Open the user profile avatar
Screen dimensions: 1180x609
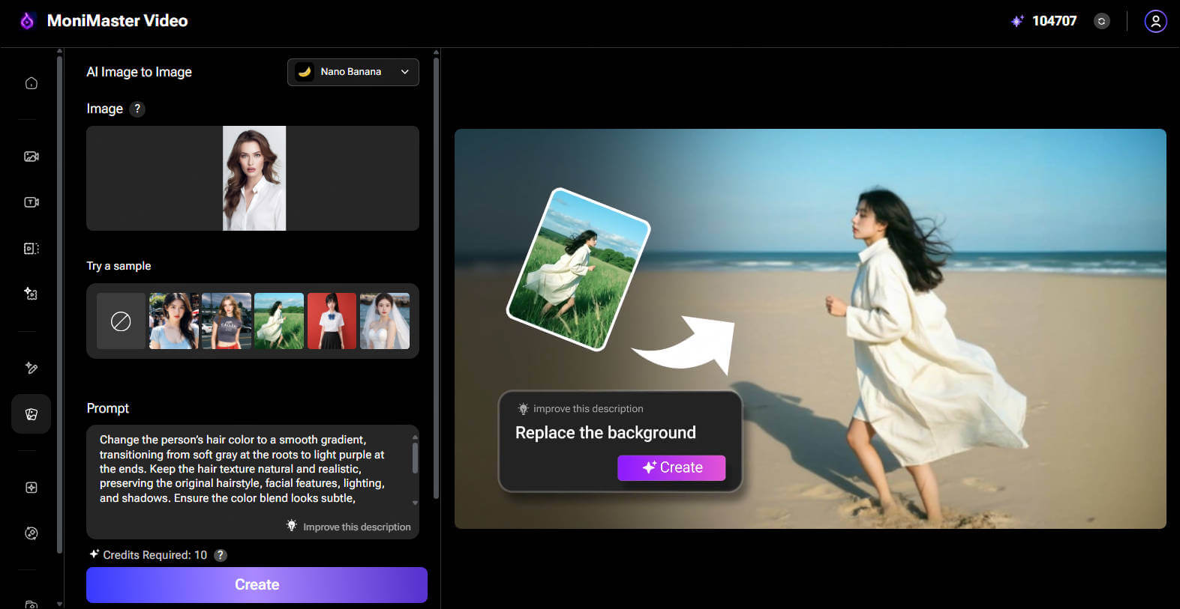click(1155, 21)
